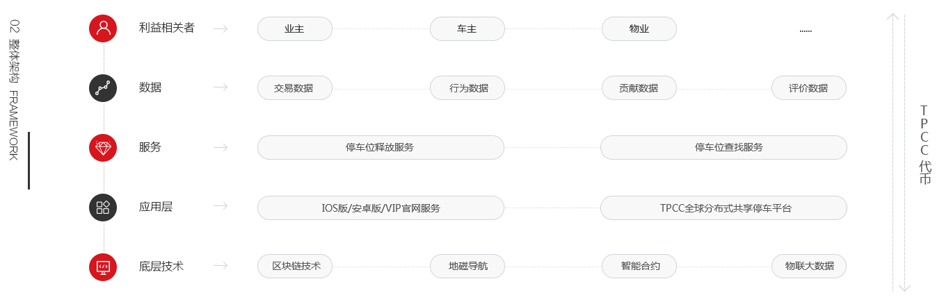This screenshot has width=944, height=304.
Task: Click the red diamond icon for 服务
Action: click(103, 148)
